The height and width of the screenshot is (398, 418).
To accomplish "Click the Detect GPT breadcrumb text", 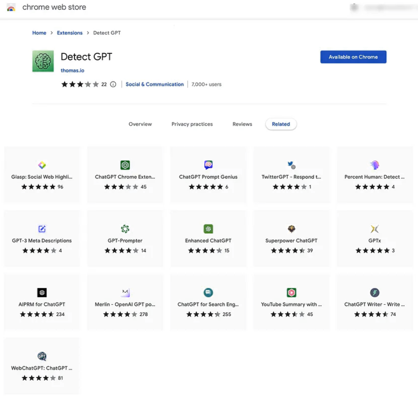I will pyautogui.click(x=107, y=33).
